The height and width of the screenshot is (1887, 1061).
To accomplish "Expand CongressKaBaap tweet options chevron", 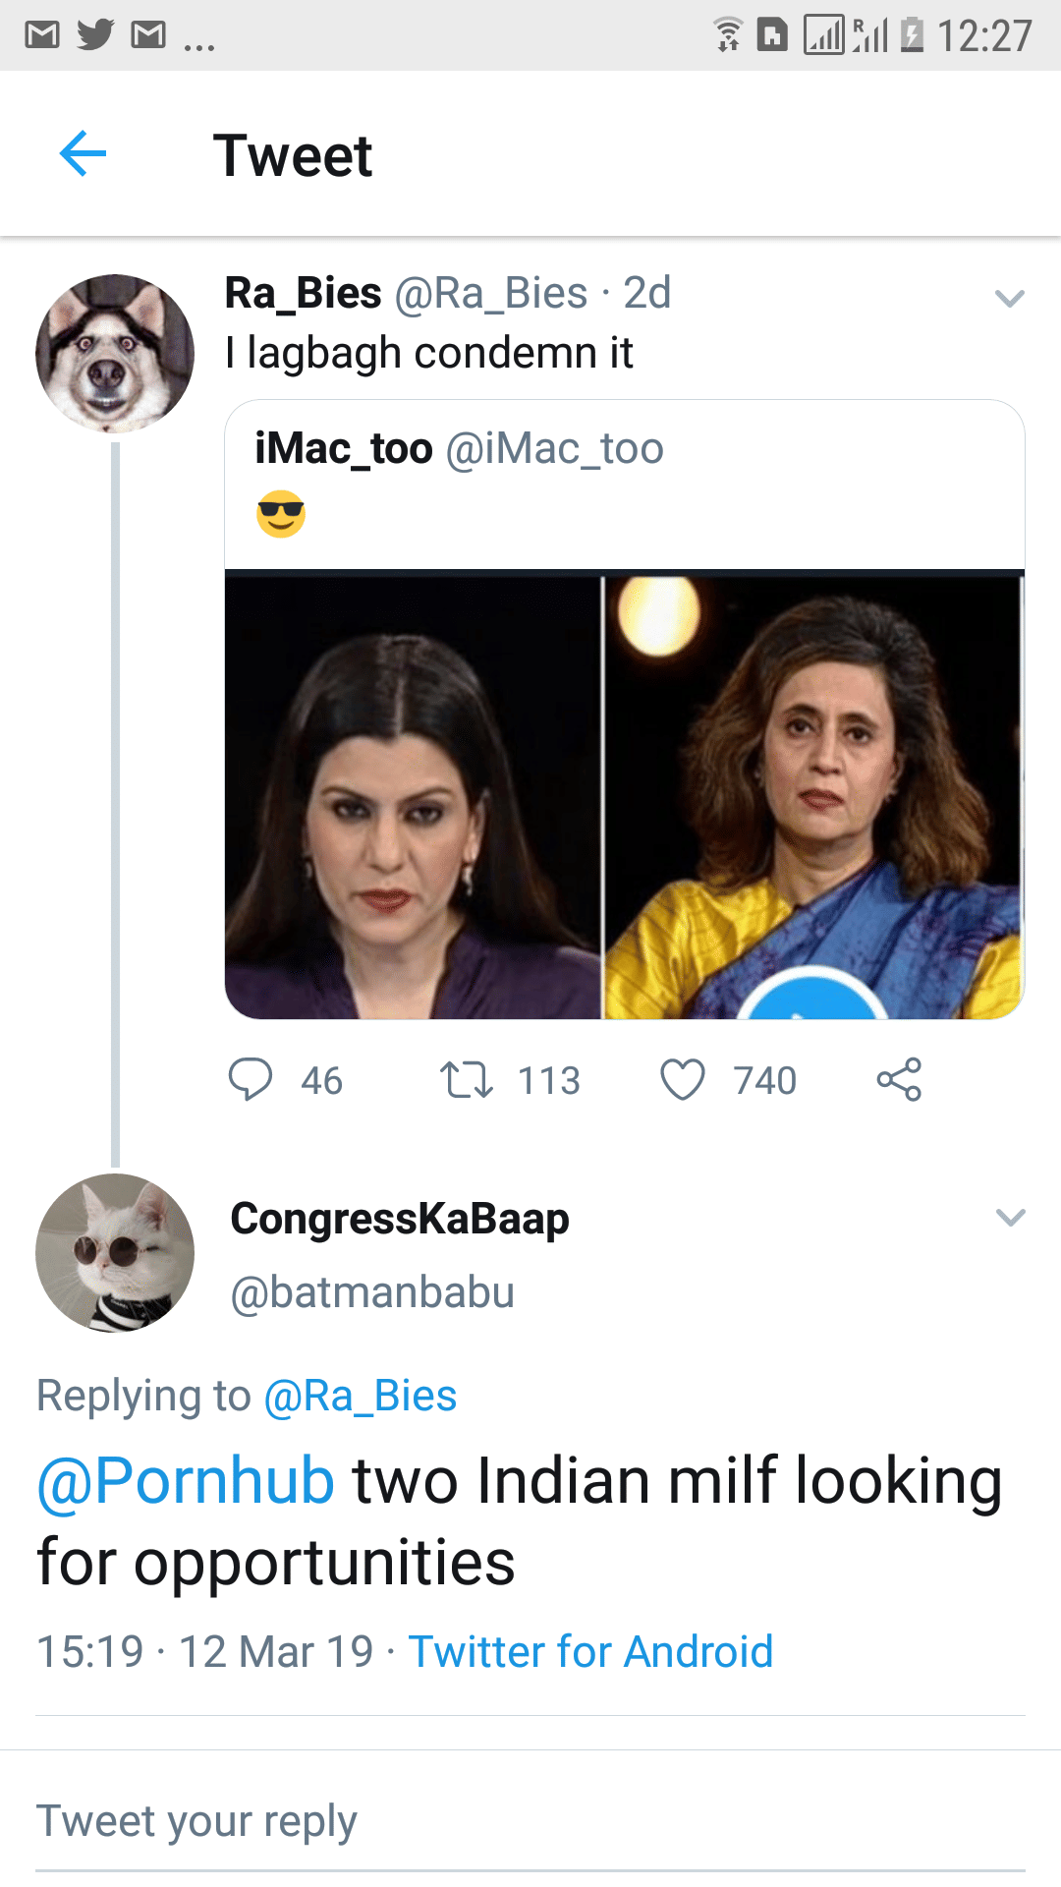I will tap(1010, 1218).
